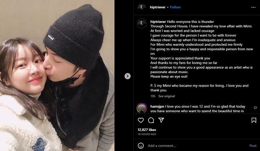Share the post using paper plane icon
260x151 pixels.
(x=161, y=120)
